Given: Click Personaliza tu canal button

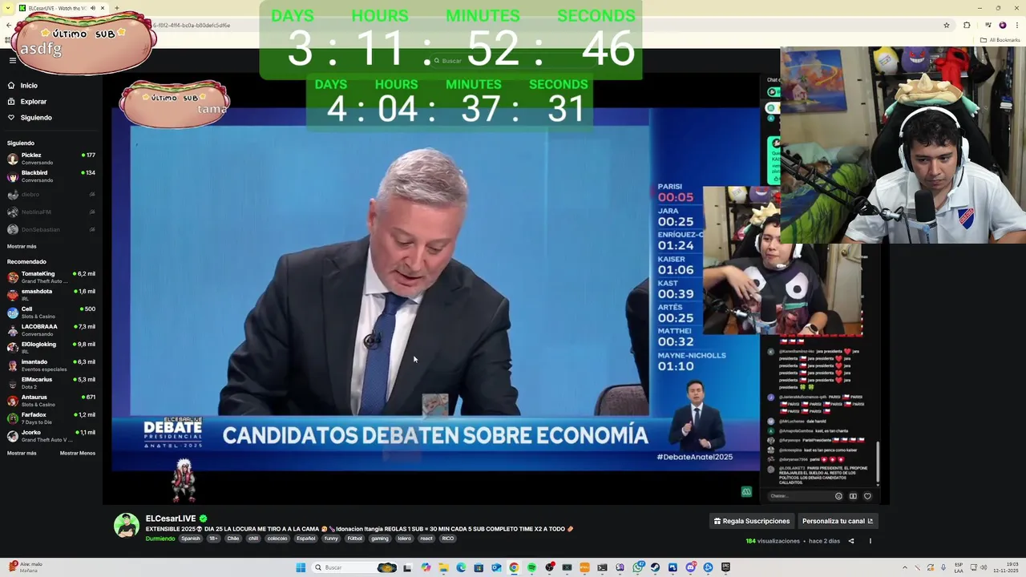Looking at the screenshot, I should [838, 521].
